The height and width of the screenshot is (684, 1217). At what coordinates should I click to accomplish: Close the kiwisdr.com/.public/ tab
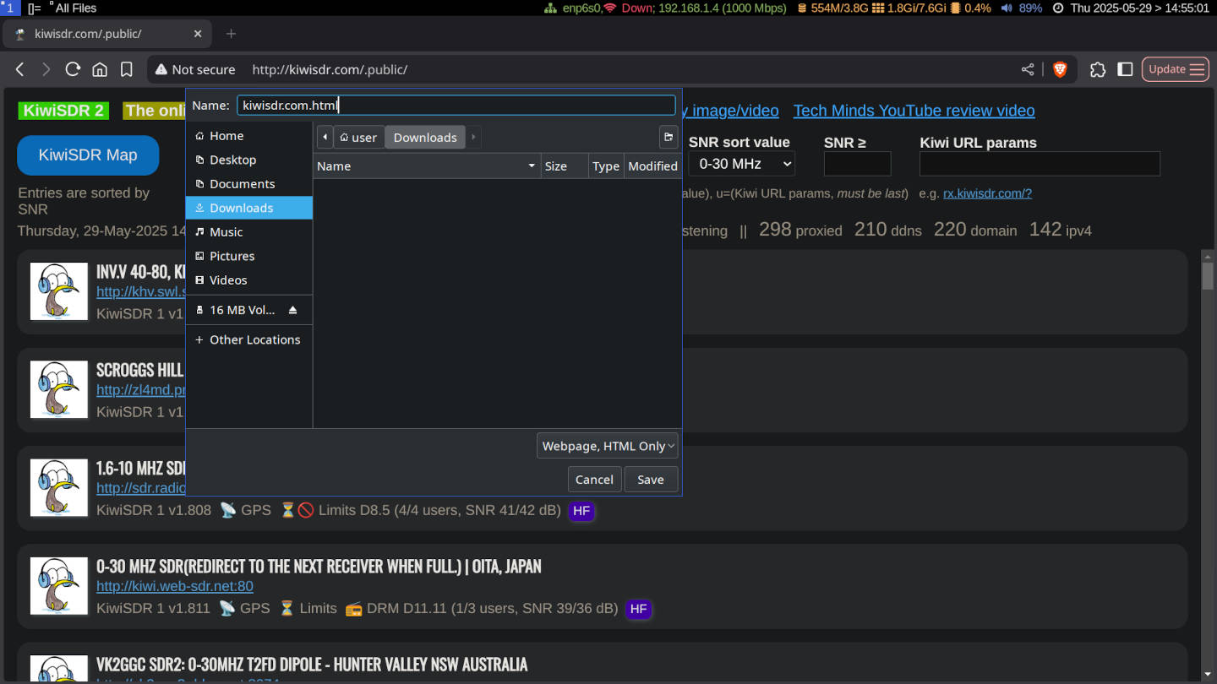click(198, 34)
